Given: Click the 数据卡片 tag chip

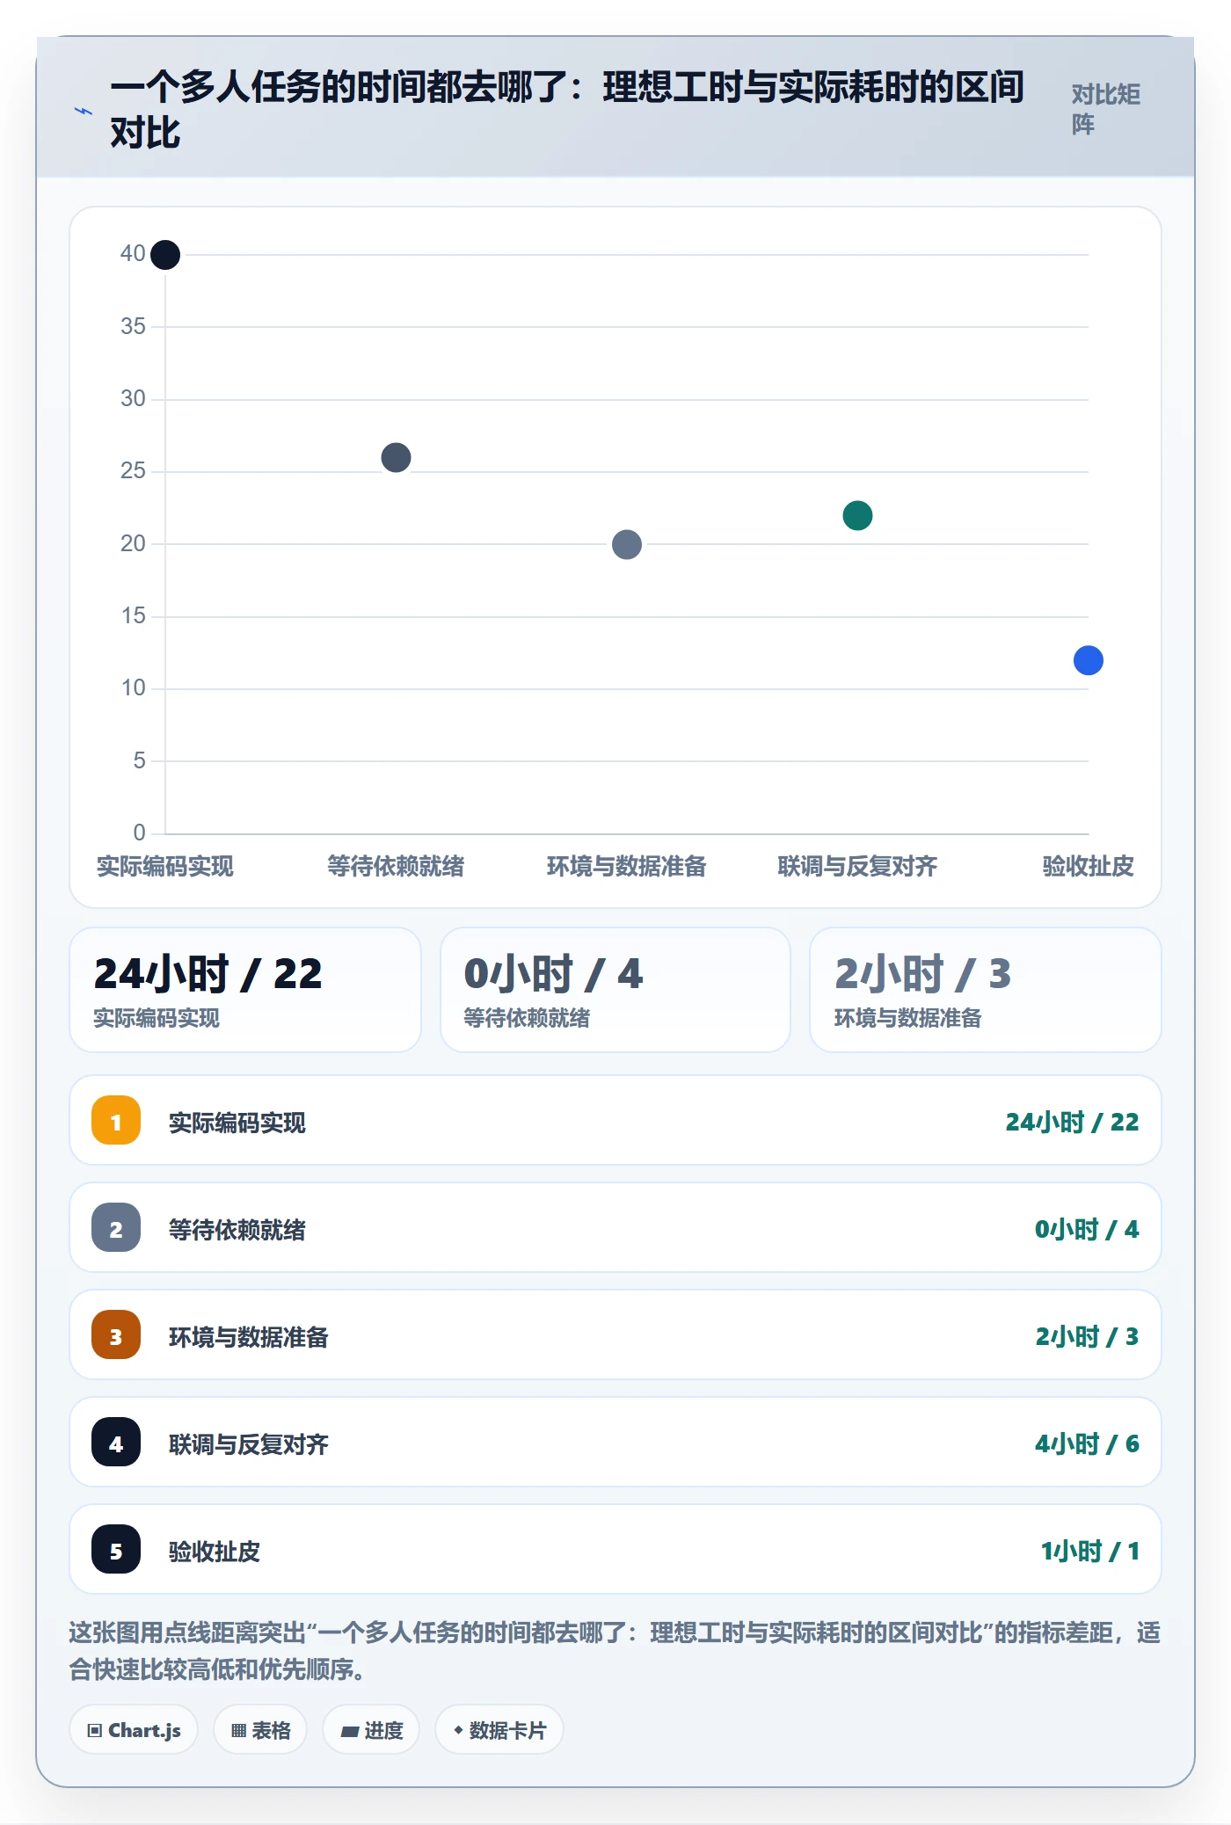Looking at the screenshot, I should pos(499,1730).
